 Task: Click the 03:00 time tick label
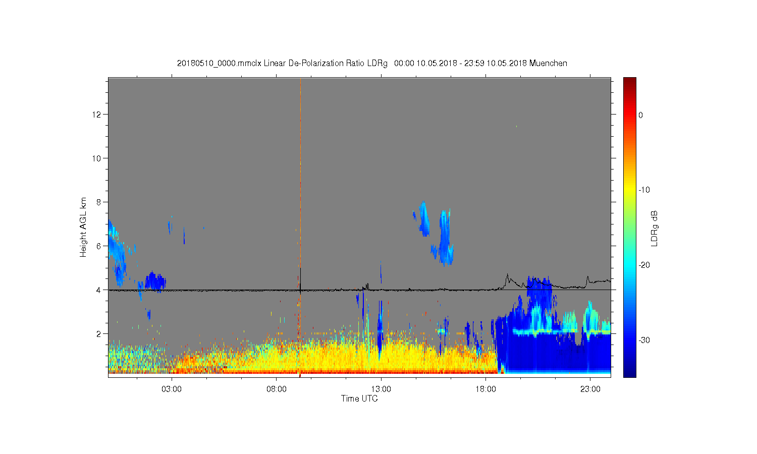(x=172, y=389)
